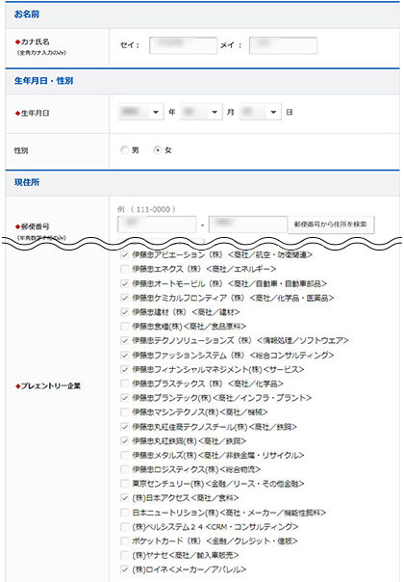Click the お名前 section heading
Viewport: 404px width, 582px height.
click(27, 14)
